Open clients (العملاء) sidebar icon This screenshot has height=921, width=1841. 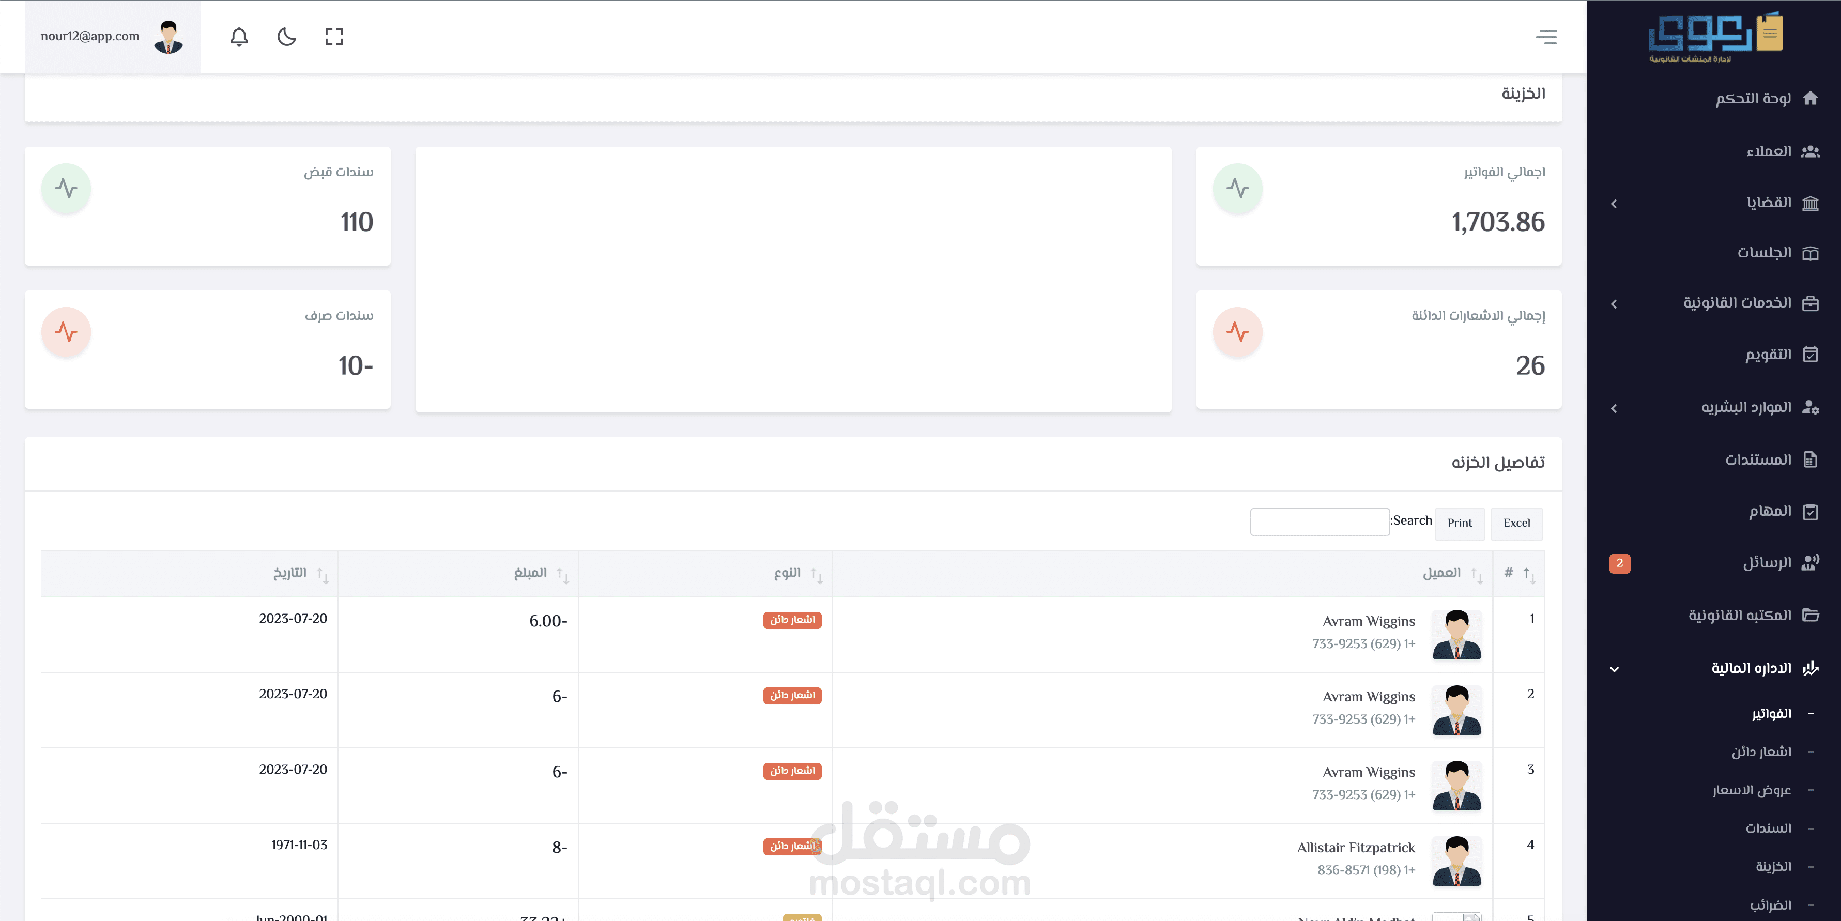1809,151
